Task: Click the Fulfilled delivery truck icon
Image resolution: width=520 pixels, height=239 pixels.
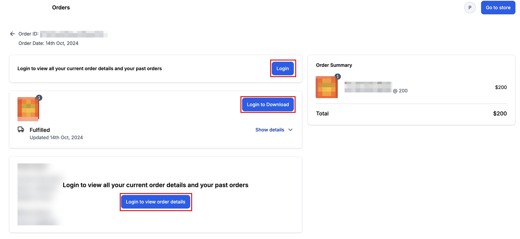Action: 21,130
